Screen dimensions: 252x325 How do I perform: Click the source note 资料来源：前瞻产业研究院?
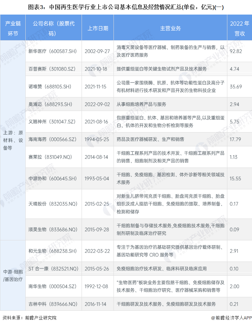click(x=30, y=318)
